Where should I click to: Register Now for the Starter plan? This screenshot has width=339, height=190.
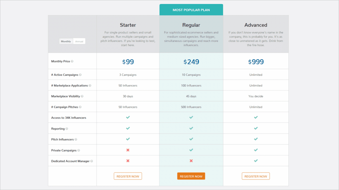point(128,176)
